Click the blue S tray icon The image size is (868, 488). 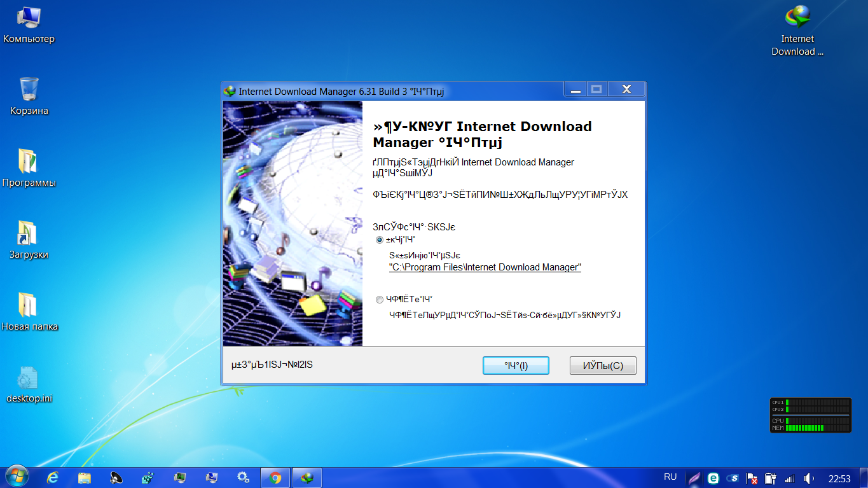coord(733,478)
